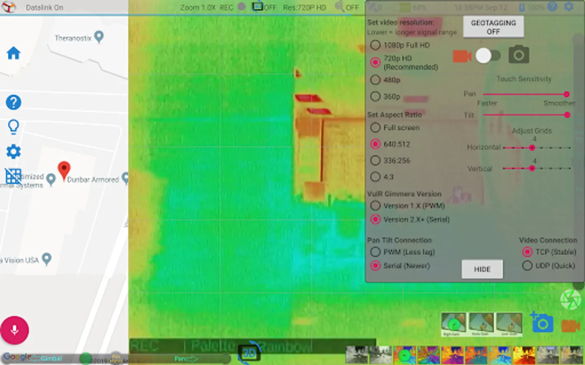585x365 pixels.
Task: Tap the blue Home icon
Action: 13,53
